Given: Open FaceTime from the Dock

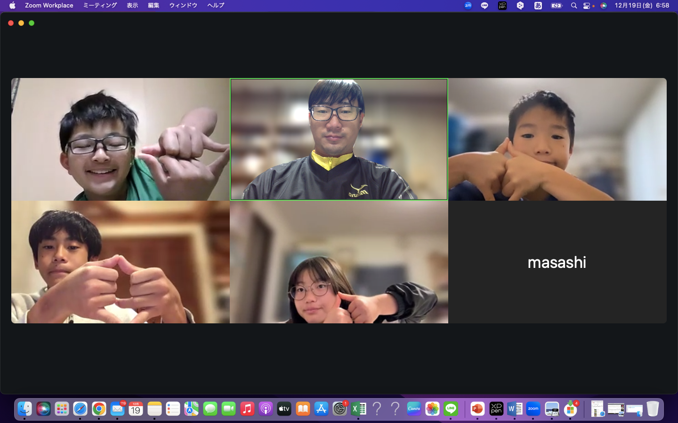Looking at the screenshot, I should (229, 409).
